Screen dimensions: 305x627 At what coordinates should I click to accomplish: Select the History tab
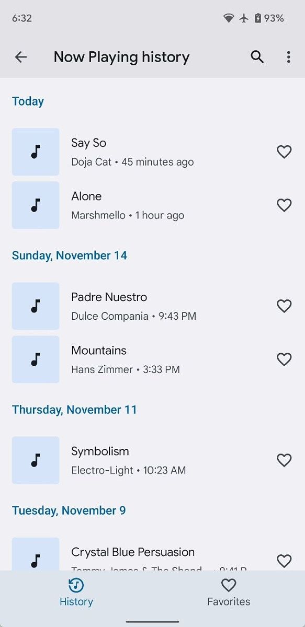tap(76, 592)
